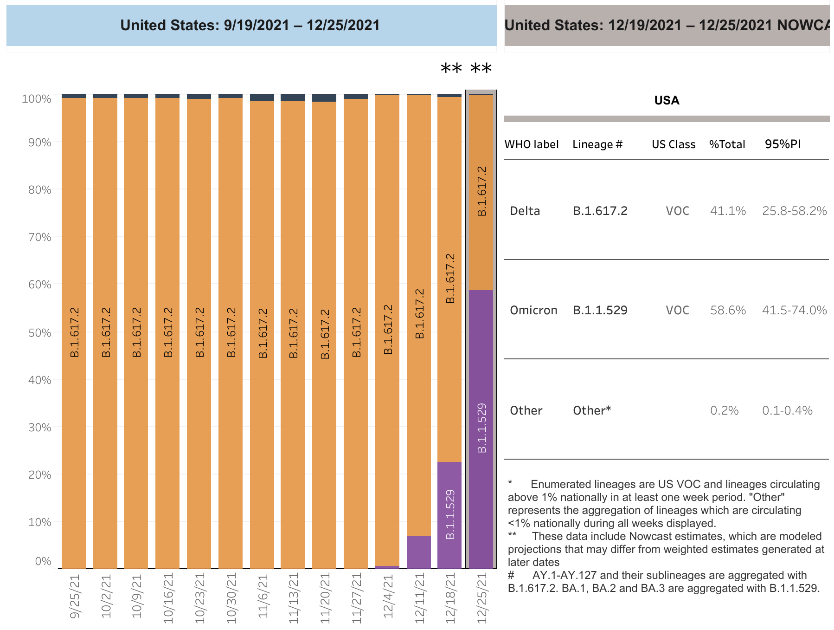
Task: Click the 12/4/21 x-axis date label
Action: (x=388, y=596)
